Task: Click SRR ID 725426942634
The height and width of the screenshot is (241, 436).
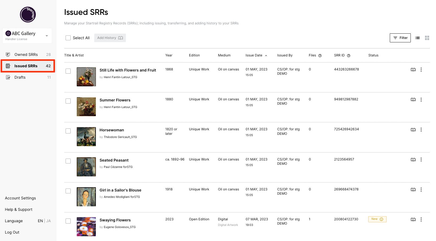Action: coord(347,129)
